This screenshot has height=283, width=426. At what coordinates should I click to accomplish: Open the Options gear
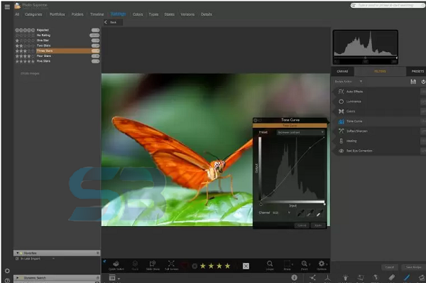coord(322,265)
